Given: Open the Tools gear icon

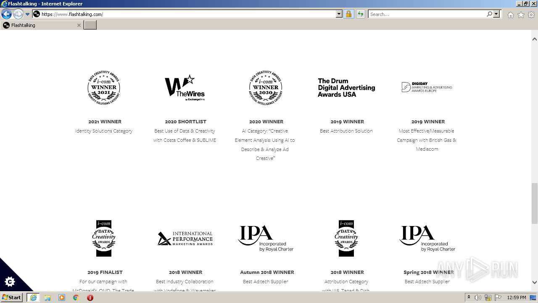Looking at the screenshot, I should [x=531, y=15].
